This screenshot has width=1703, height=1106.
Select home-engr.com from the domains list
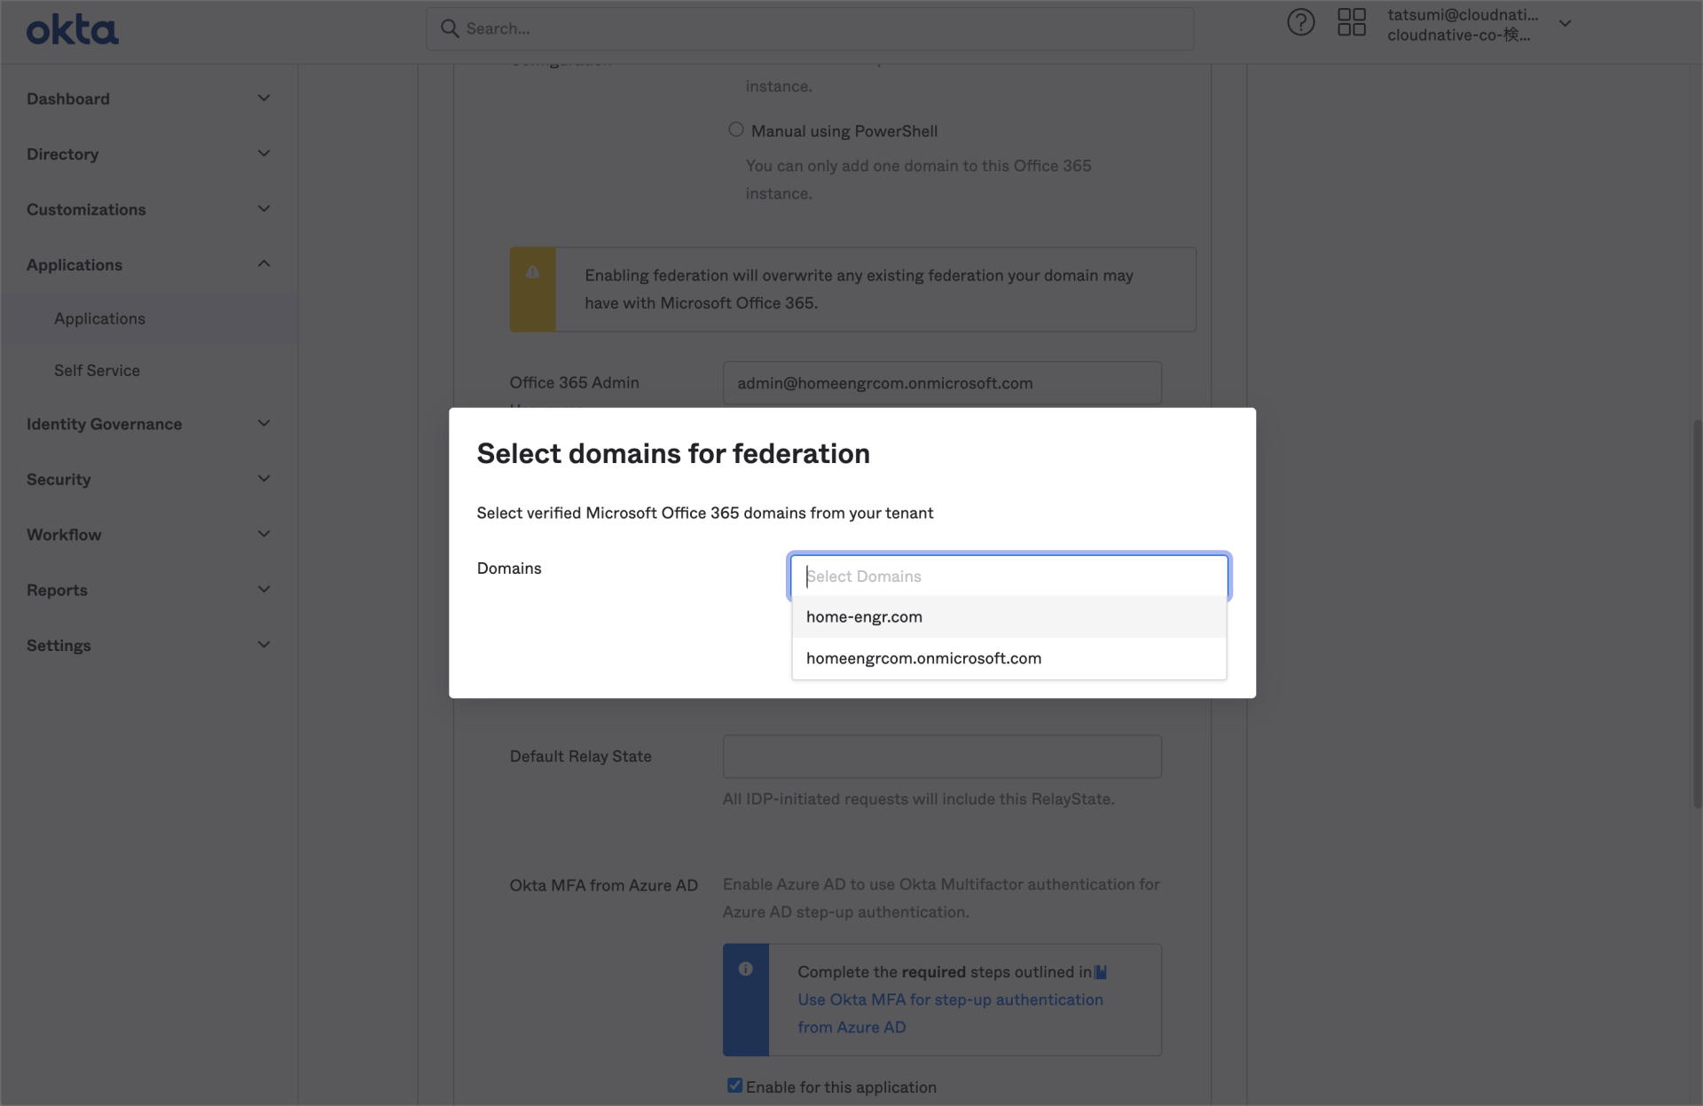pyautogui.click(x=863, y=616)
